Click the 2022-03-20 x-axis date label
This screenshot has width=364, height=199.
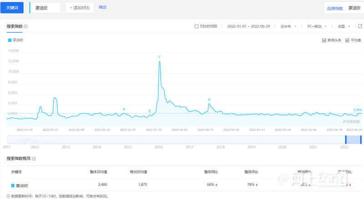click(154, 130)
